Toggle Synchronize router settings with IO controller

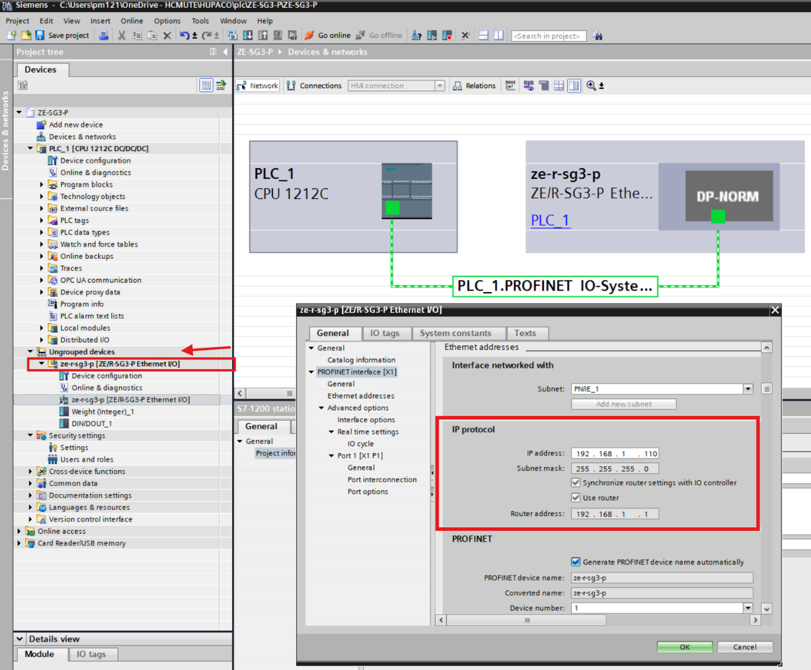pyautogui.click(x=575, y=483)
